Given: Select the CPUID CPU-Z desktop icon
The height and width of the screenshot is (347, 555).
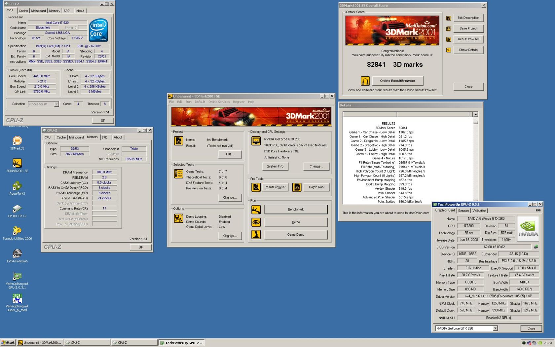Looking at the screenshot, I should (17, 209).
